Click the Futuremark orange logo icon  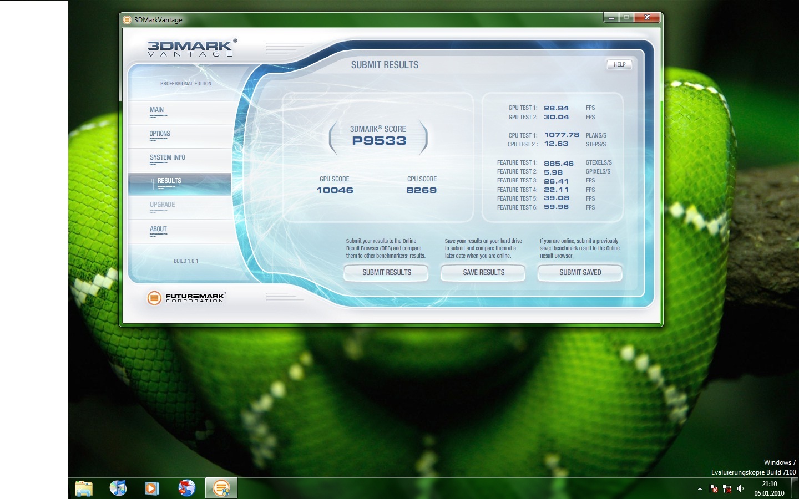154,298
